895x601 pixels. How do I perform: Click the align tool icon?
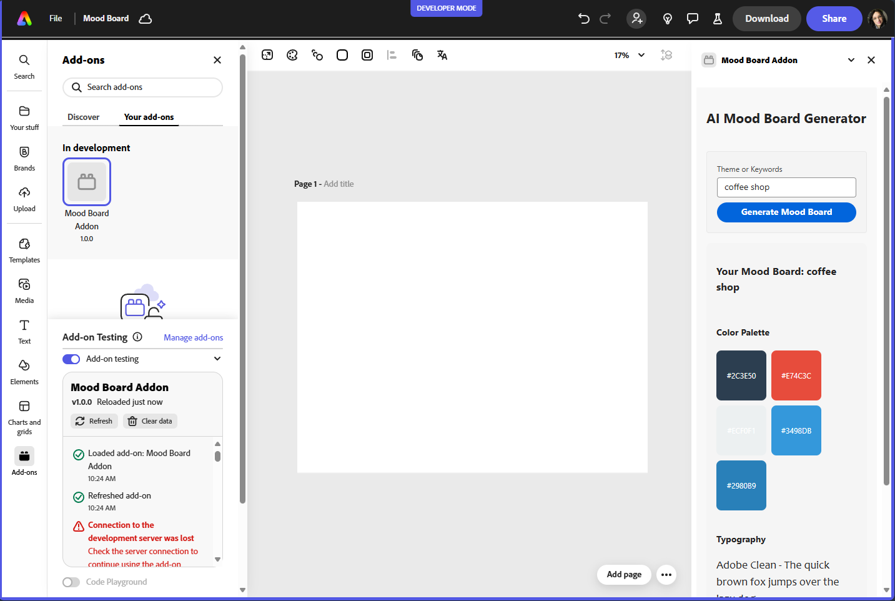click(392, 55)
